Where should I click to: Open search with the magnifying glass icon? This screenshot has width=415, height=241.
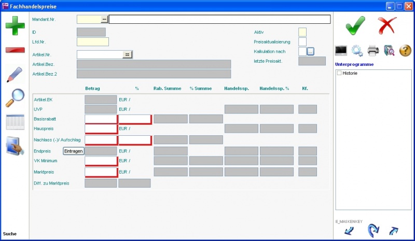point(15,97)
